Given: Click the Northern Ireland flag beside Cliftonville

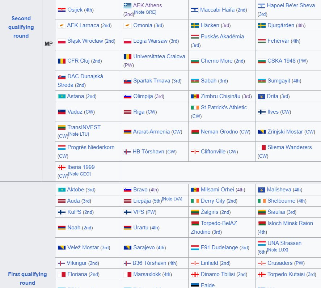Looking at the screenshot, I should [x=195, y=152].
